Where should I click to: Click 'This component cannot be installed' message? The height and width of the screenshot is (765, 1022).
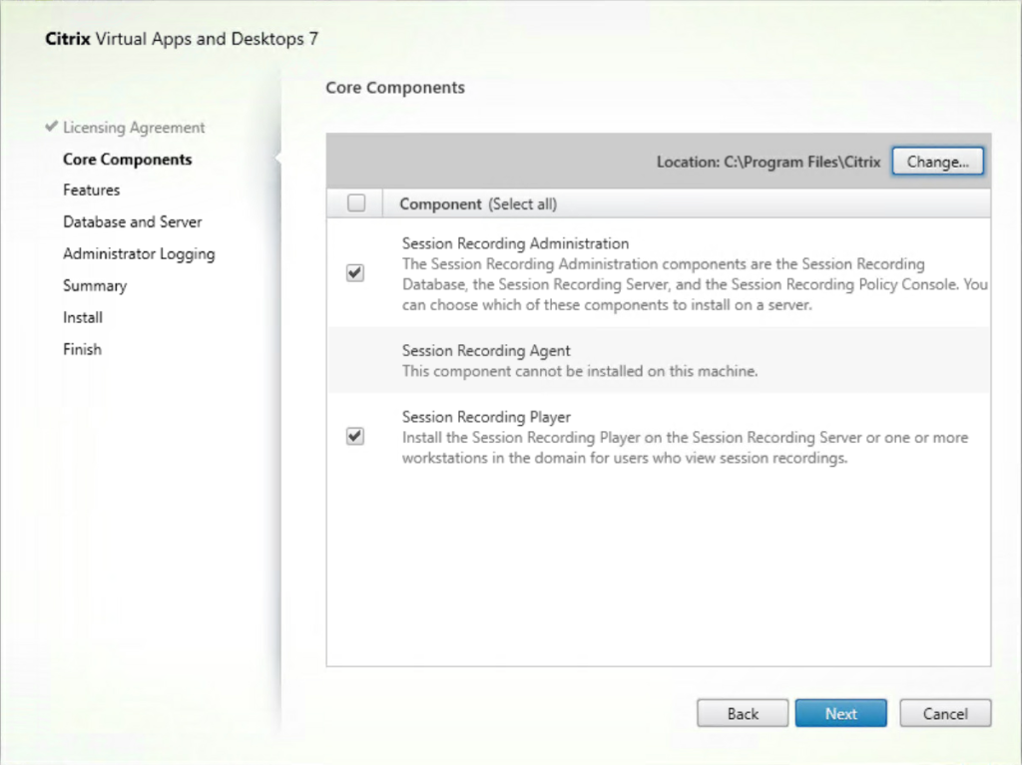pyautogui.click(x=580, y=371)
